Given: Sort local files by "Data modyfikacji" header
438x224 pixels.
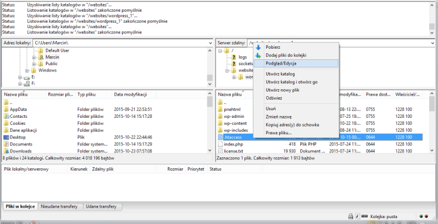Looking at the screenshot, I should click(134, 94).
